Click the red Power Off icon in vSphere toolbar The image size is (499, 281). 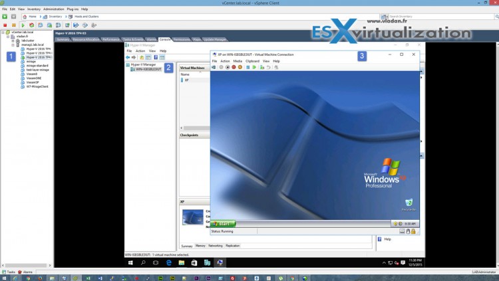[5, 25]
